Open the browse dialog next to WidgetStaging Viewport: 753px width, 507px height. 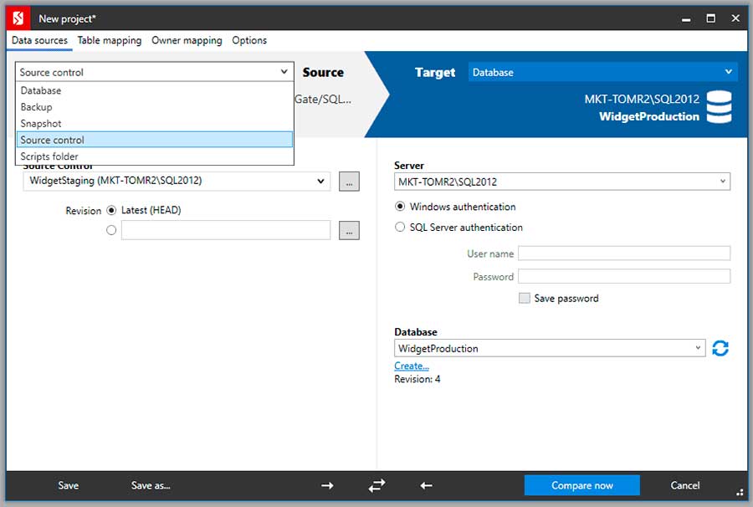tap(349, 181)
